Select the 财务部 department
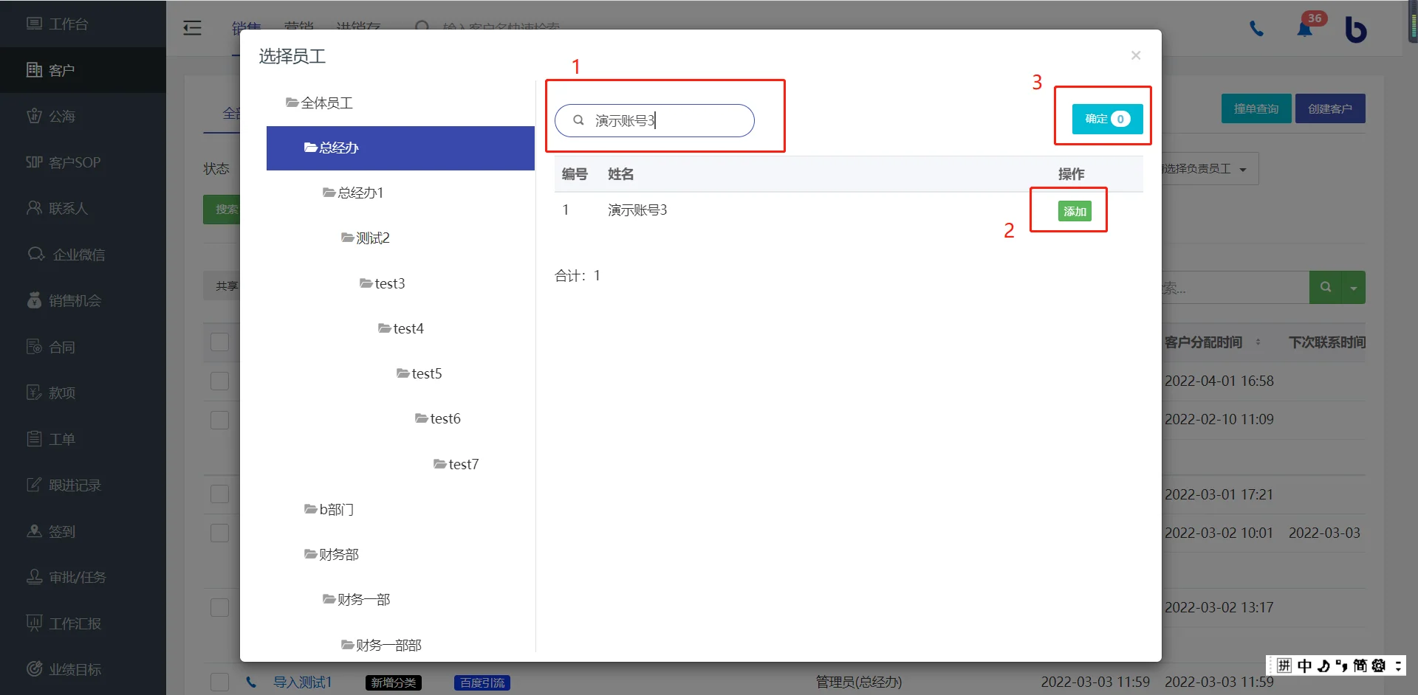 [x=332, y=555]
